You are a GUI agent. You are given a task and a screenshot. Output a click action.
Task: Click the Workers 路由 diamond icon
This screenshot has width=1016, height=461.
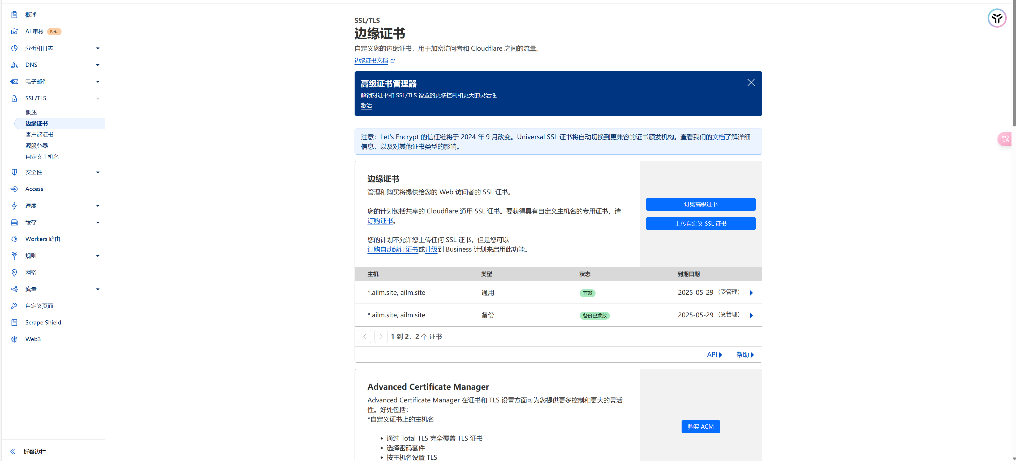14,239
